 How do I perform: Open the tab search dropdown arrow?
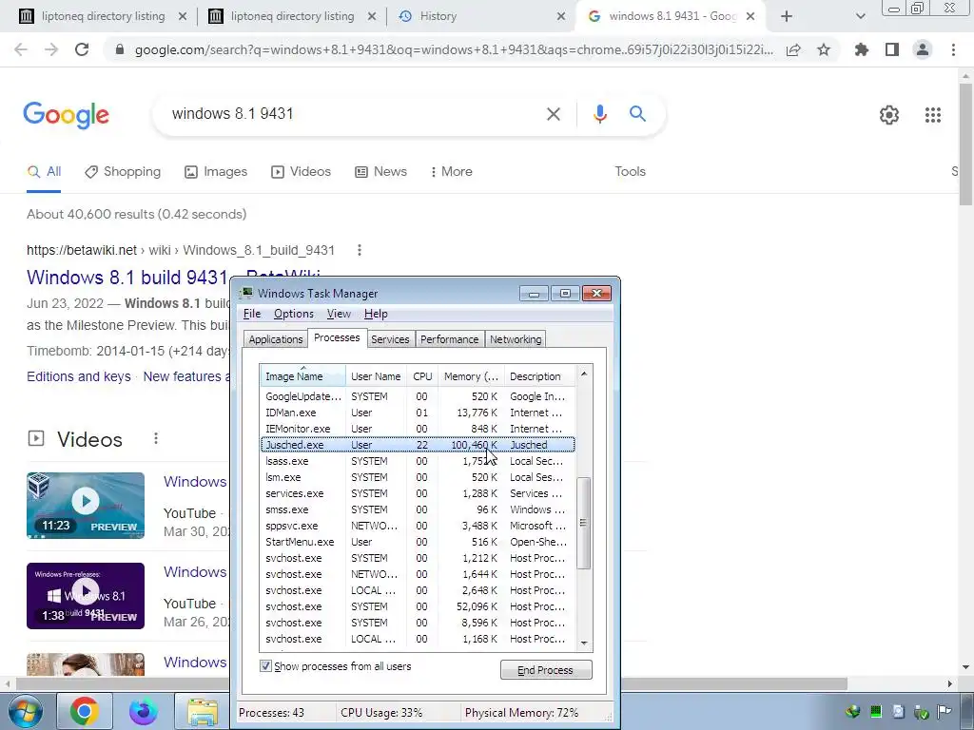coord(860,17)
